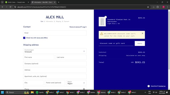Click the Last name field
Viewport: 170px width, 95px height.
(x=71, y=57)
